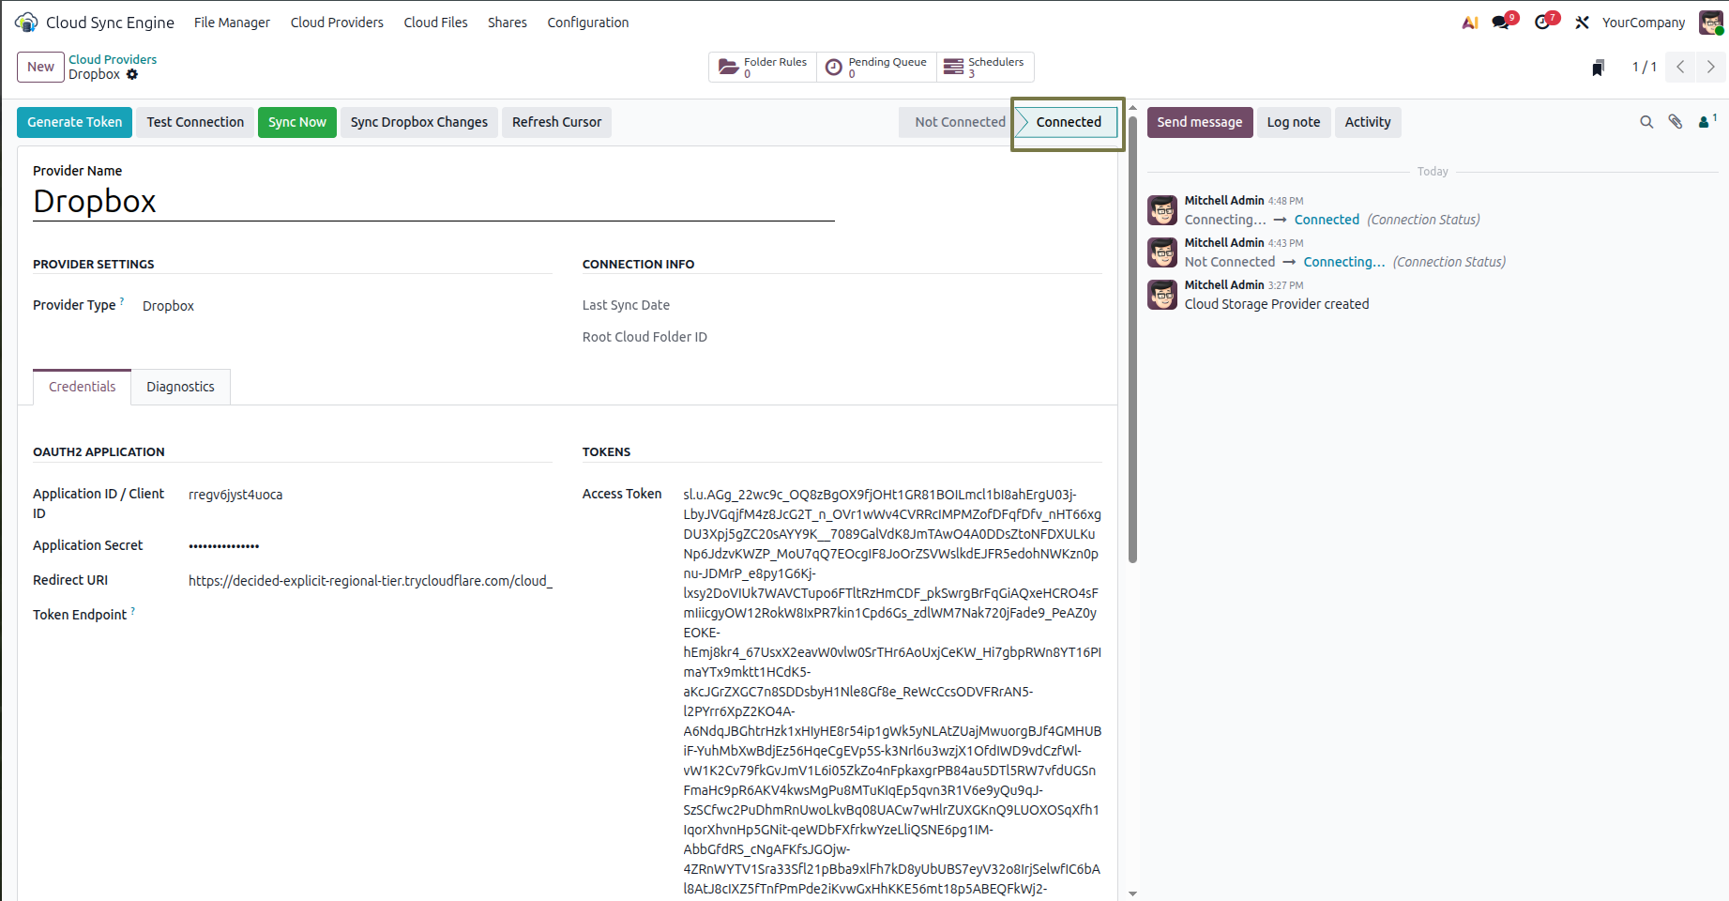Open the AI assistant icon in top bar
This screenshot has height=901, width=1729.
tap(1470, 23)
